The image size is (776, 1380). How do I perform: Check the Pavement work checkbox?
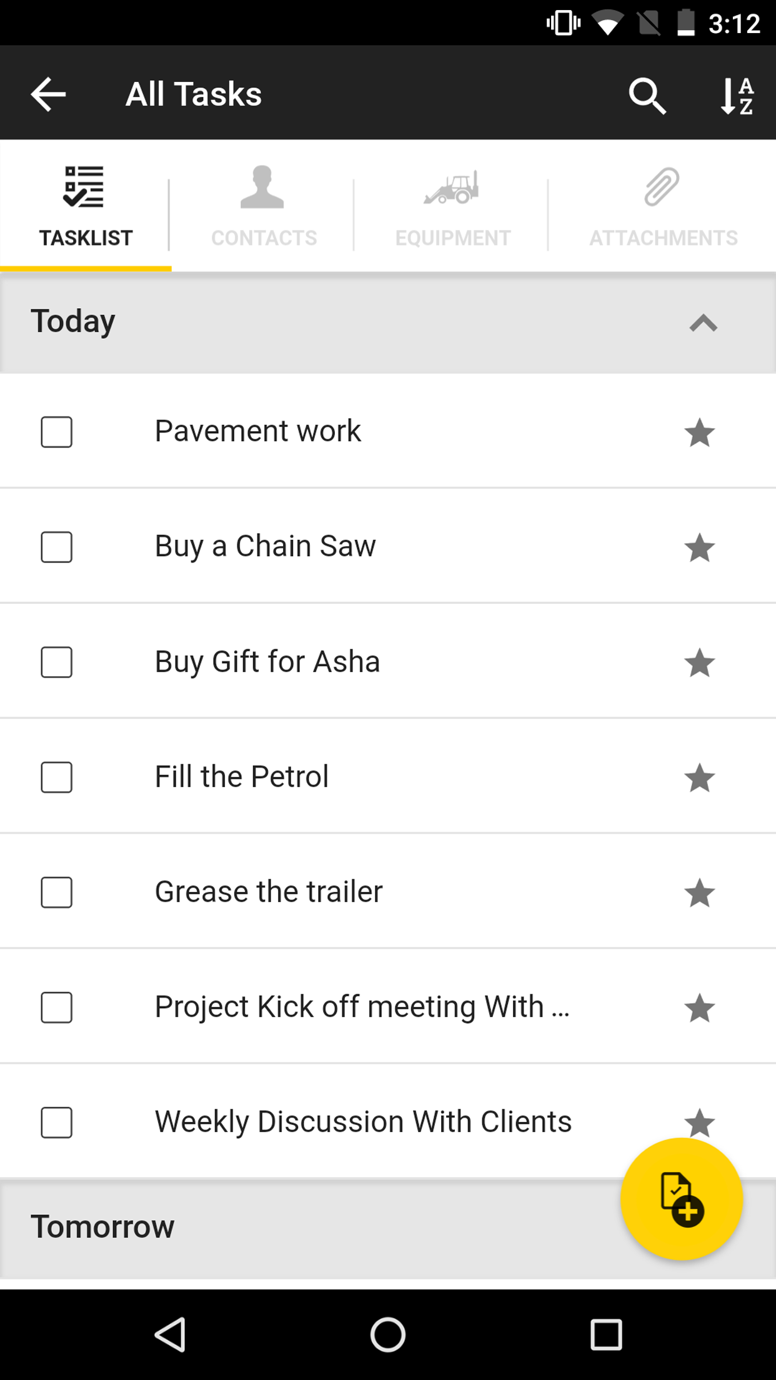56,432
